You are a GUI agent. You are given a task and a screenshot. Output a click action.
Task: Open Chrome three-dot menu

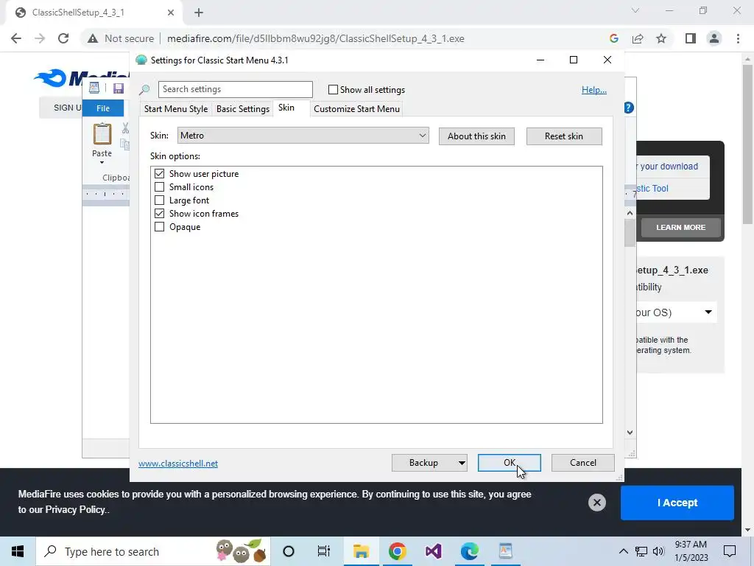click(x=738, y=38)
